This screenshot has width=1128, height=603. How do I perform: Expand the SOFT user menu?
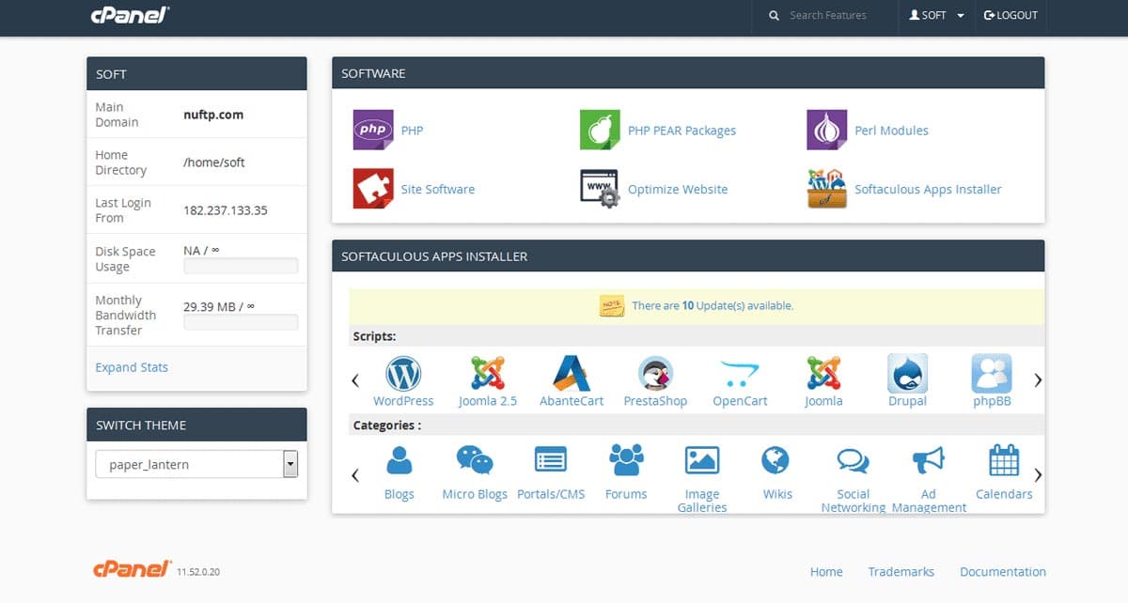936,16
